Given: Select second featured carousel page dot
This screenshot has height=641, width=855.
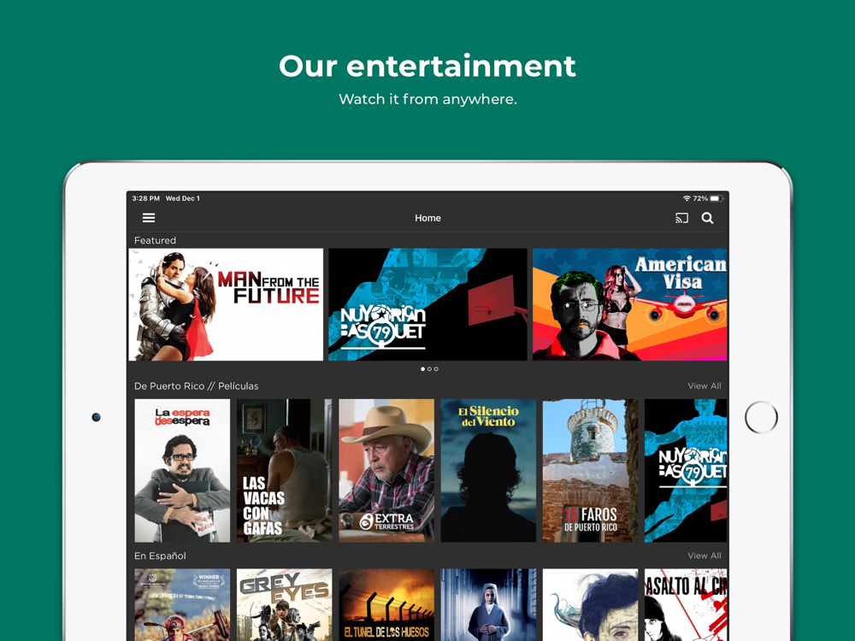Looking at the screenshot, I should [429, 369].
